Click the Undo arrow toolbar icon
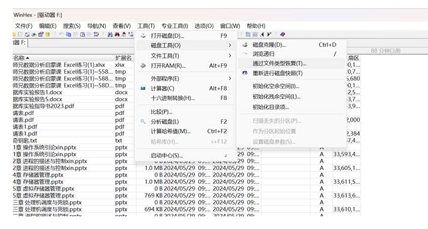 [x=61, y=34]
